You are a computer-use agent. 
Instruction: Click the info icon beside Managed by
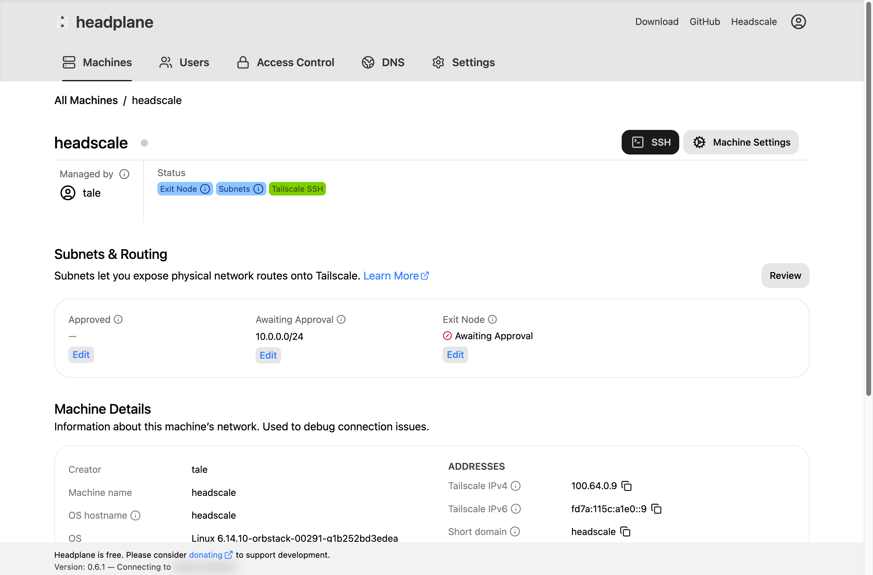click(x=124, y=174)
